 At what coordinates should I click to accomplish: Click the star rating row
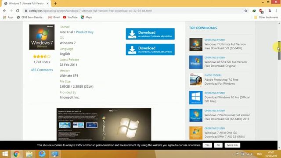click(42, 57)
